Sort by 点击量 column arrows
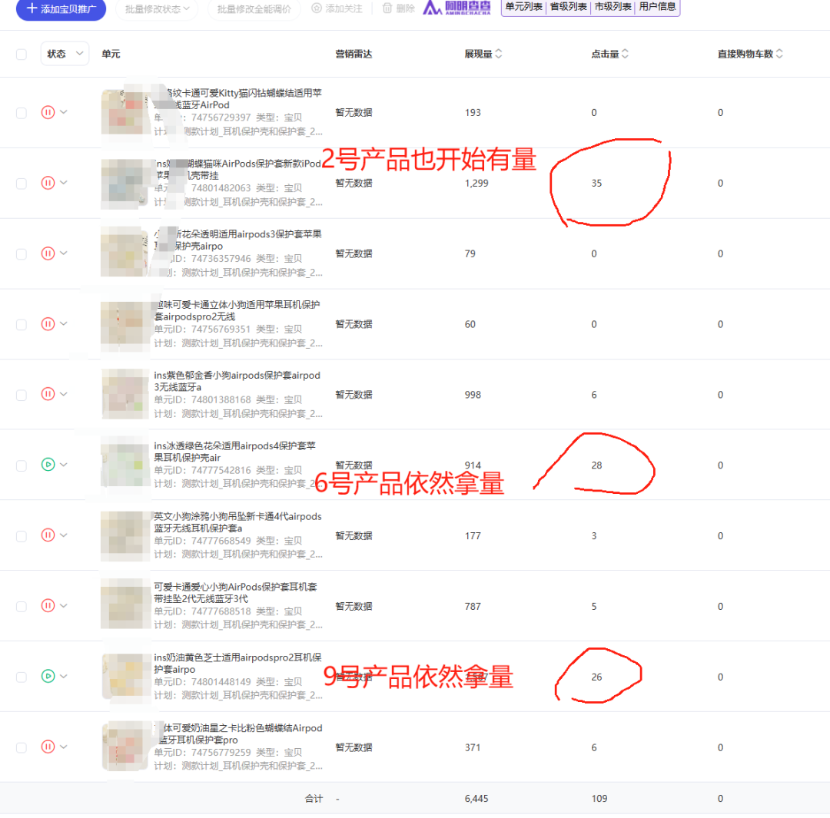830x818 pixels. pyautogui.click(x=625, y=54)
